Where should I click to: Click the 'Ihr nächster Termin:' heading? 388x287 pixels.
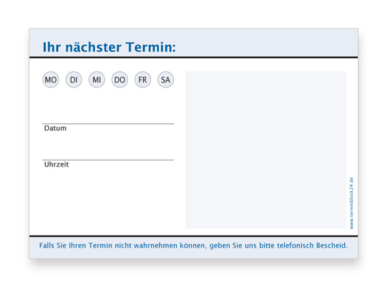[109, 47]
